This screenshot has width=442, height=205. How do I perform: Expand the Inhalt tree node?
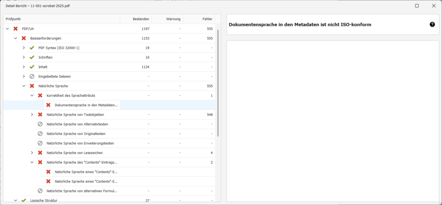(x=24, y=67)
